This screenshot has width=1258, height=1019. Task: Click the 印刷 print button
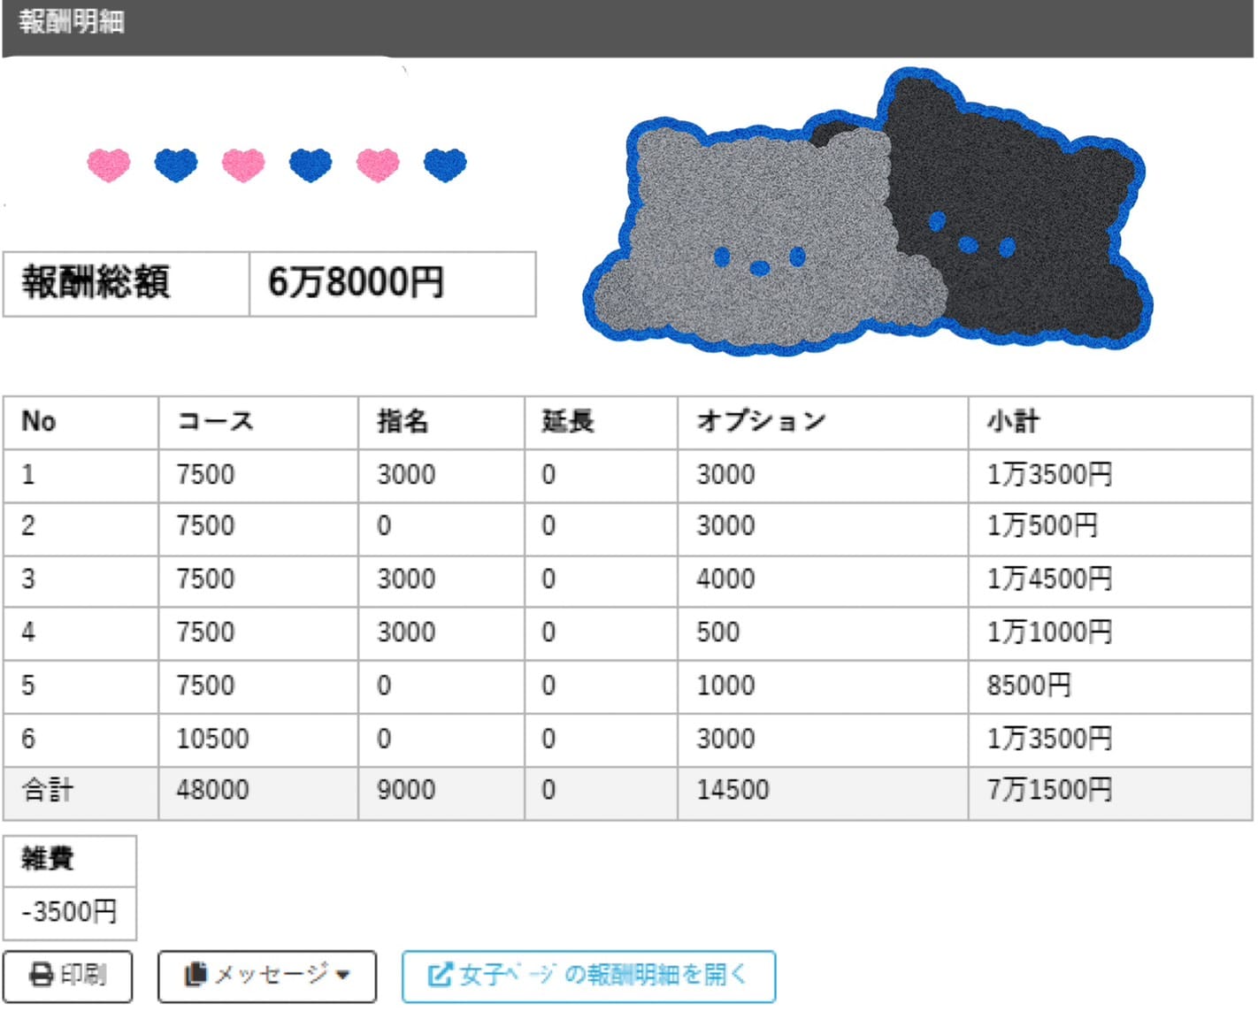click(67, 976)
